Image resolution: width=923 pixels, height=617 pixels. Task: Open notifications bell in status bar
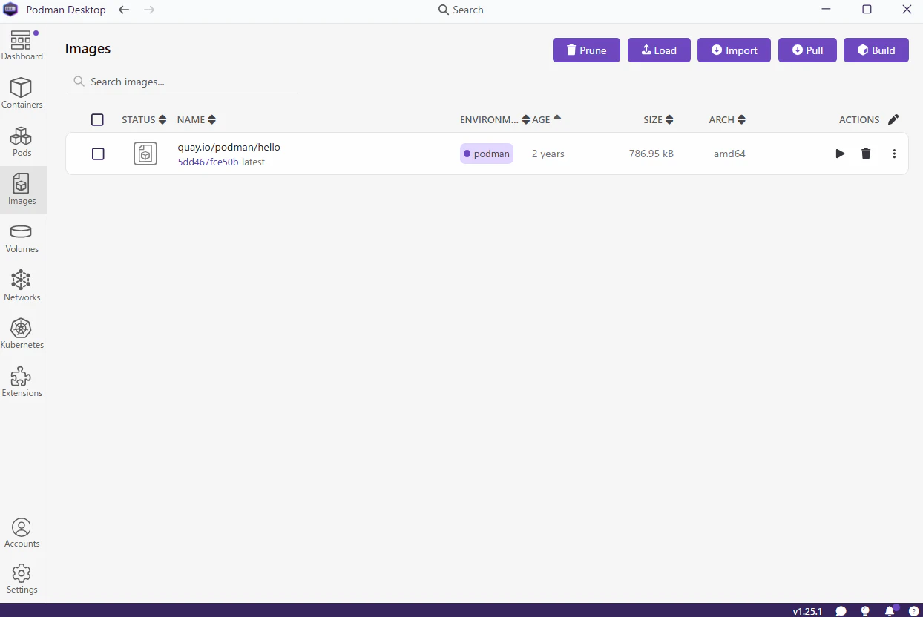pyautogui.click(x=890, y=611)
